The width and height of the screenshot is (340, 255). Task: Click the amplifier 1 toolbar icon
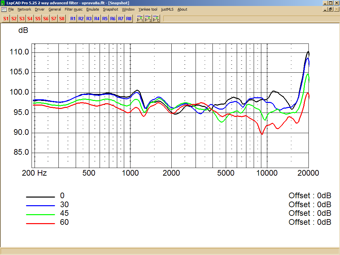click(140, 19)
